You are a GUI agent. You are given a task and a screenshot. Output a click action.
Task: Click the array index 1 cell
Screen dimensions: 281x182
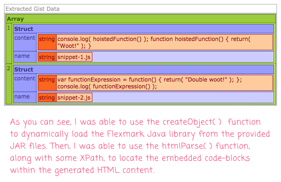[8, 43]
